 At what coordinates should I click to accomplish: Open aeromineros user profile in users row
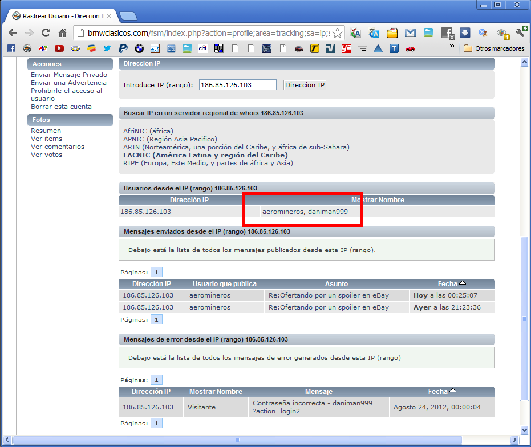click(283, 212)
